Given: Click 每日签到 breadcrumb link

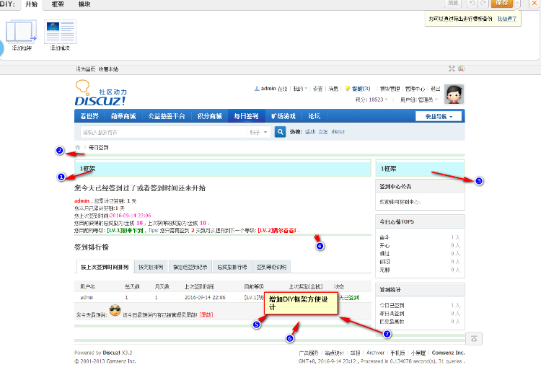Looking at the screenshot, I should (x=99, y=148).
